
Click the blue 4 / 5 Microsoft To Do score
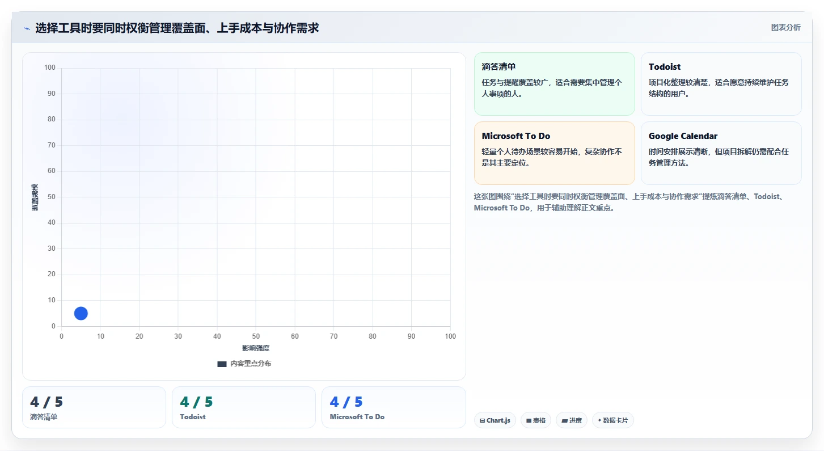point(346,402)
